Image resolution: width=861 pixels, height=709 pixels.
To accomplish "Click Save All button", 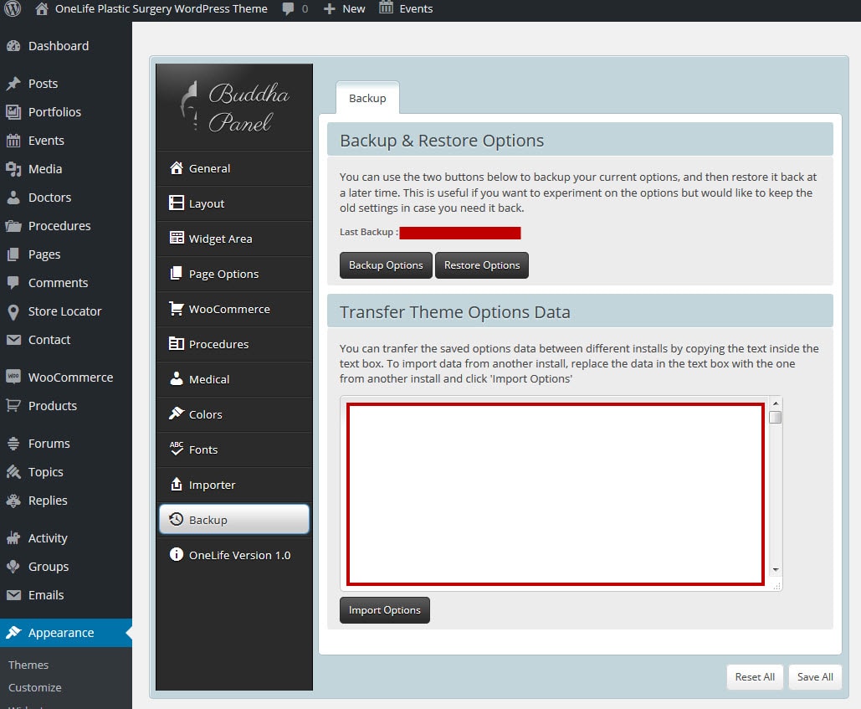I will click(x=814, y=677).
